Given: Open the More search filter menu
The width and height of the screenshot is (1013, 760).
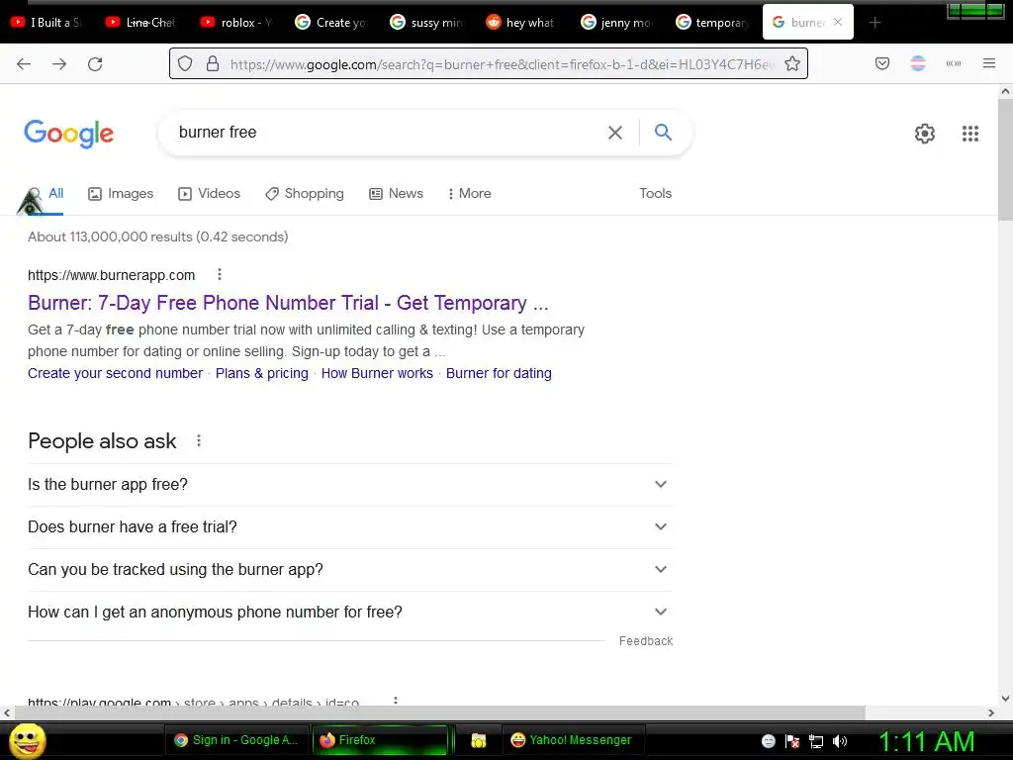Looking at the screenshot, I should pyautogui.click(x=470, y=193).
